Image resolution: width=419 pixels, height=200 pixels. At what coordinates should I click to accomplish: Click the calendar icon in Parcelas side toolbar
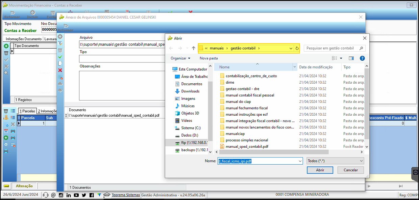click(x=6, y=131)
